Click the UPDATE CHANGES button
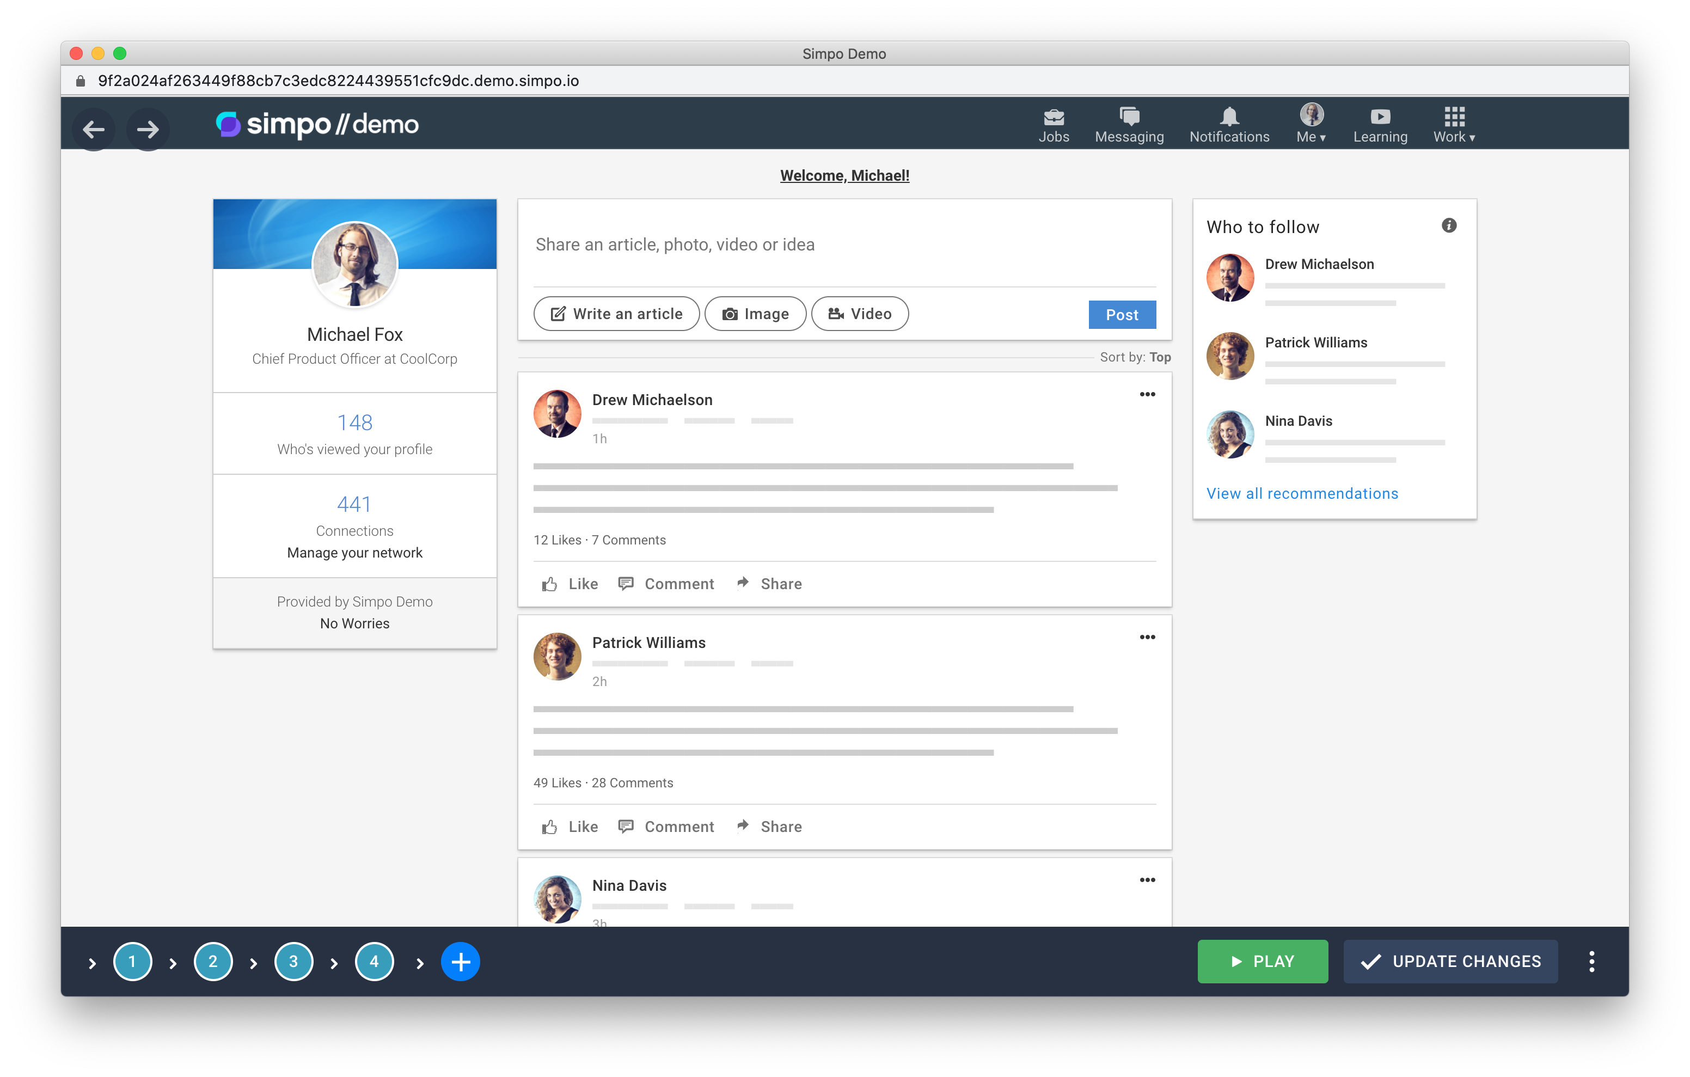The image size is (1690, 1077). [x=1450, y=962]
